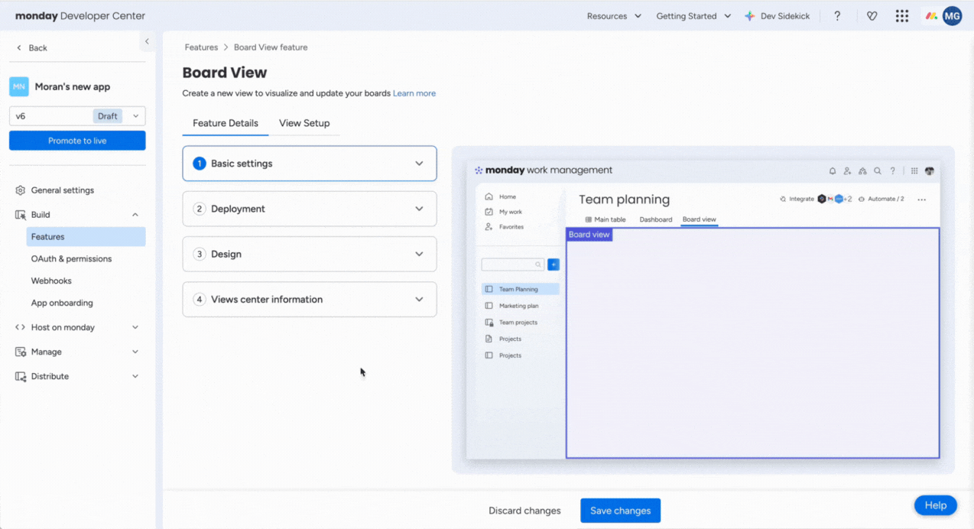Screen dimensions: 974x529
Task: Select the Feature Details tab
Action: pos(225,123)
